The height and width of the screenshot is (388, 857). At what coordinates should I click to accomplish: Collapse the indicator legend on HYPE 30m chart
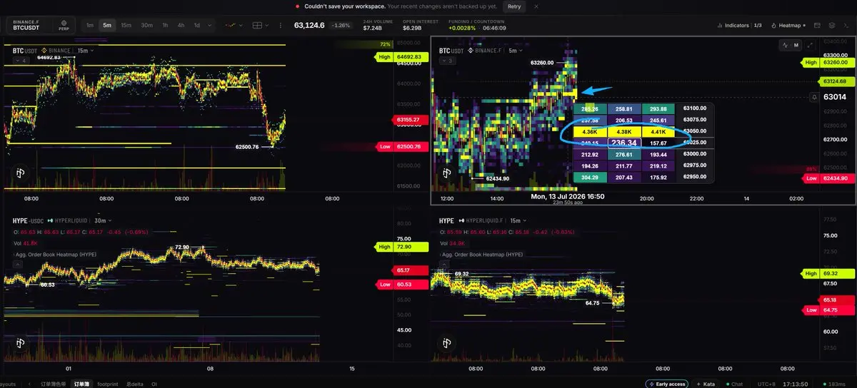[x=18, y=264]
